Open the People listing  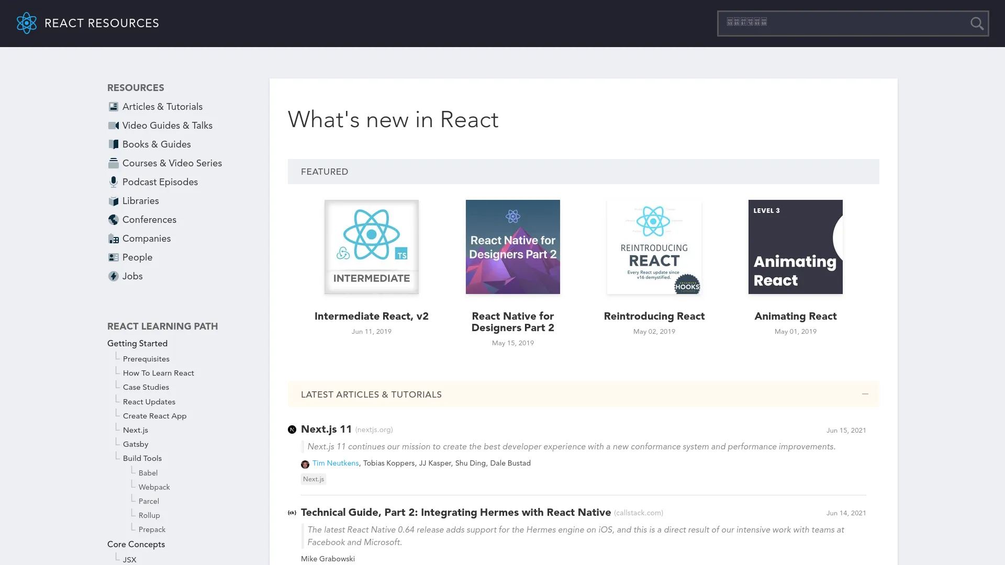[x=137, y=257]
